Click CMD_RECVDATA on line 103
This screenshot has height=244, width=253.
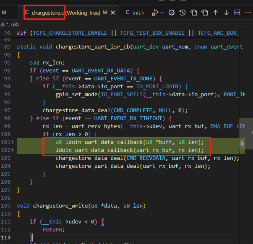coord(146,158)
